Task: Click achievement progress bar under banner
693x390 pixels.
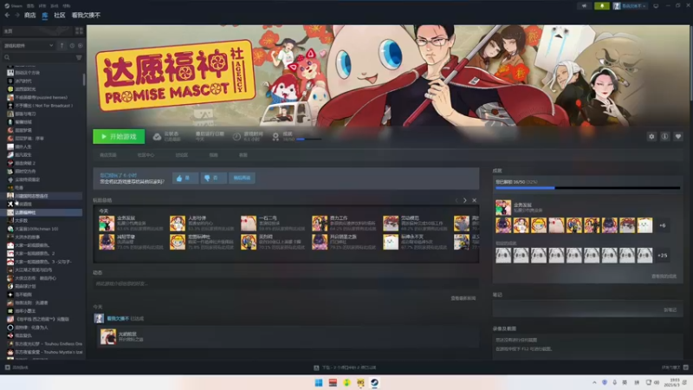Action: [x=308, y=140]
